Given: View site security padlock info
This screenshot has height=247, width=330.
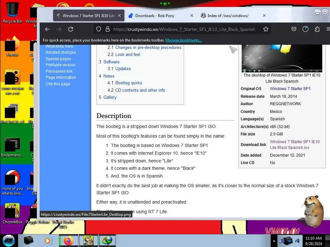Looking at the screenshot, I should [x=108, y=29].
